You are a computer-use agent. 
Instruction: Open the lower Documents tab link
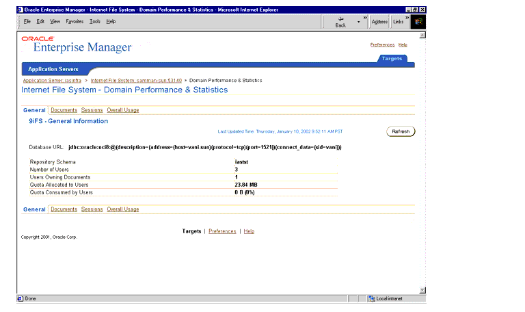pyautogui.click(x=64, y=209)
